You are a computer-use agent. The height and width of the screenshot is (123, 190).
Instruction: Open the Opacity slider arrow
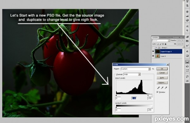pyautogui.click(x=183, y=40)
